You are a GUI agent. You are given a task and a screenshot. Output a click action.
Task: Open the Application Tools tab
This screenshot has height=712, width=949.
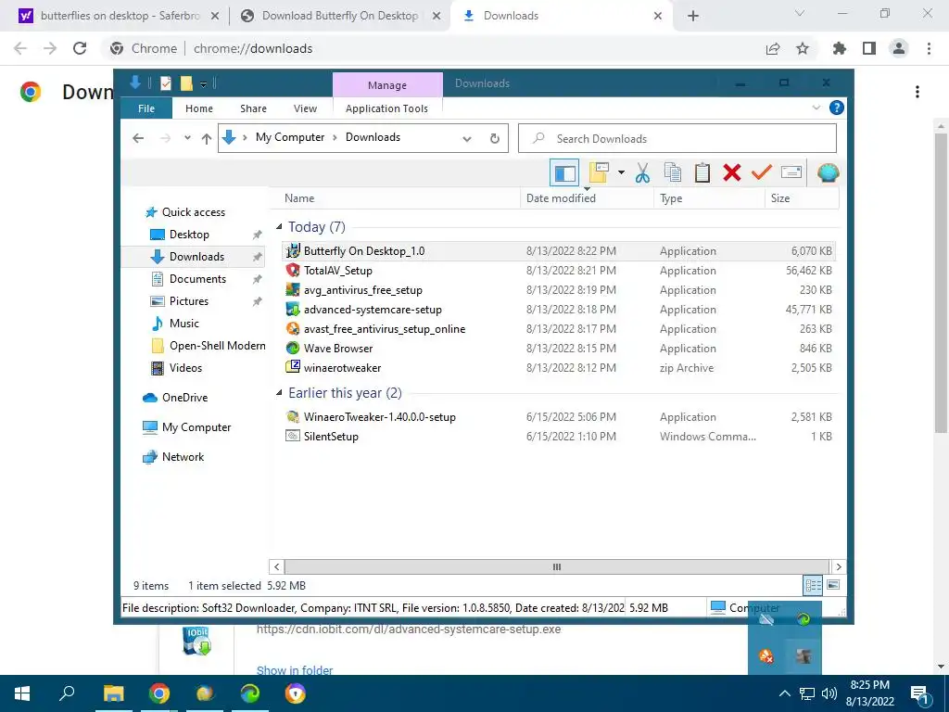coord(386,108)
